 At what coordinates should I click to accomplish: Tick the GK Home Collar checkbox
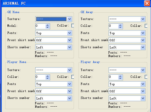click(73, 25)
